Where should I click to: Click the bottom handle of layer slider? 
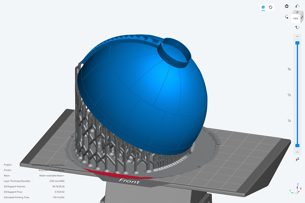297,146
